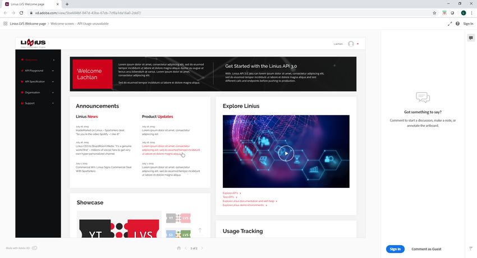Image resolution: width=477 pixels, height=258 pixels.
Task: Expand the Support chevron
Action: [53, 103]
